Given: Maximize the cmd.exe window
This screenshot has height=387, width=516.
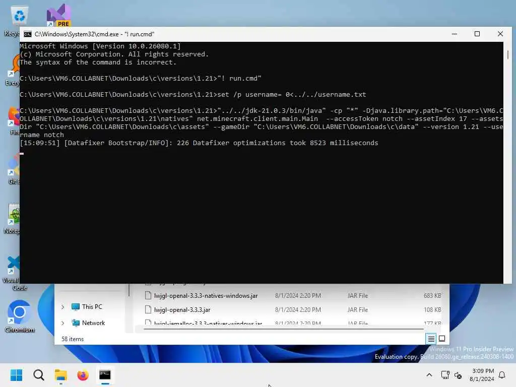Looking at the screenshot, I should (477, 34).
